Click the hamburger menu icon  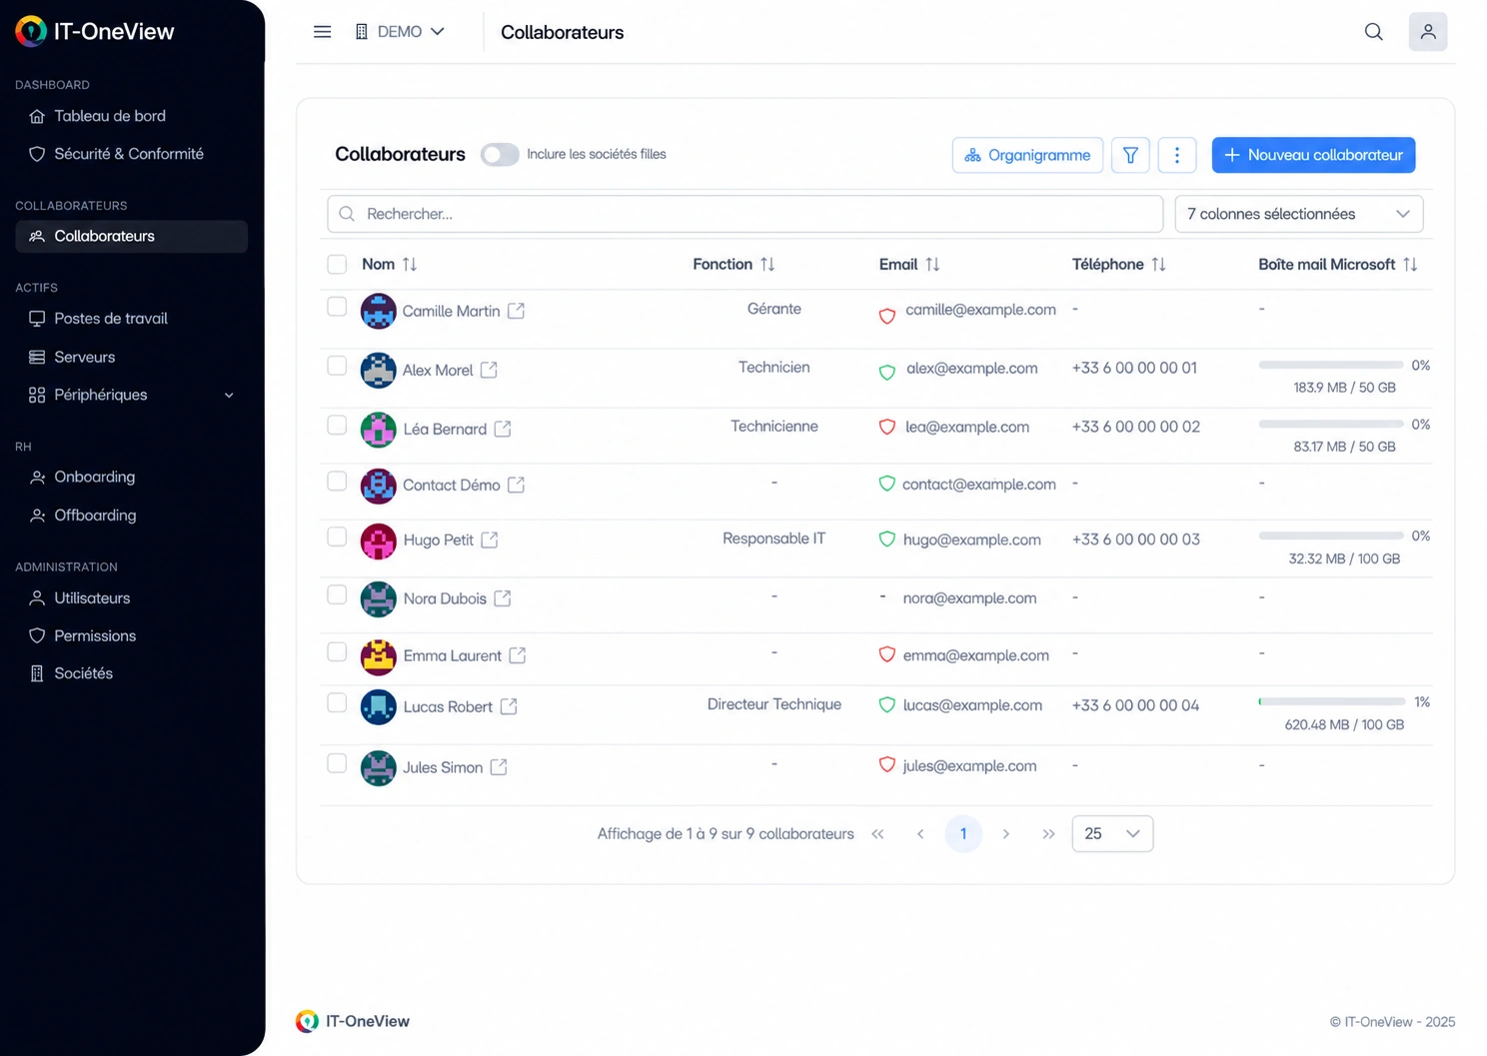(x=322, y=32)
